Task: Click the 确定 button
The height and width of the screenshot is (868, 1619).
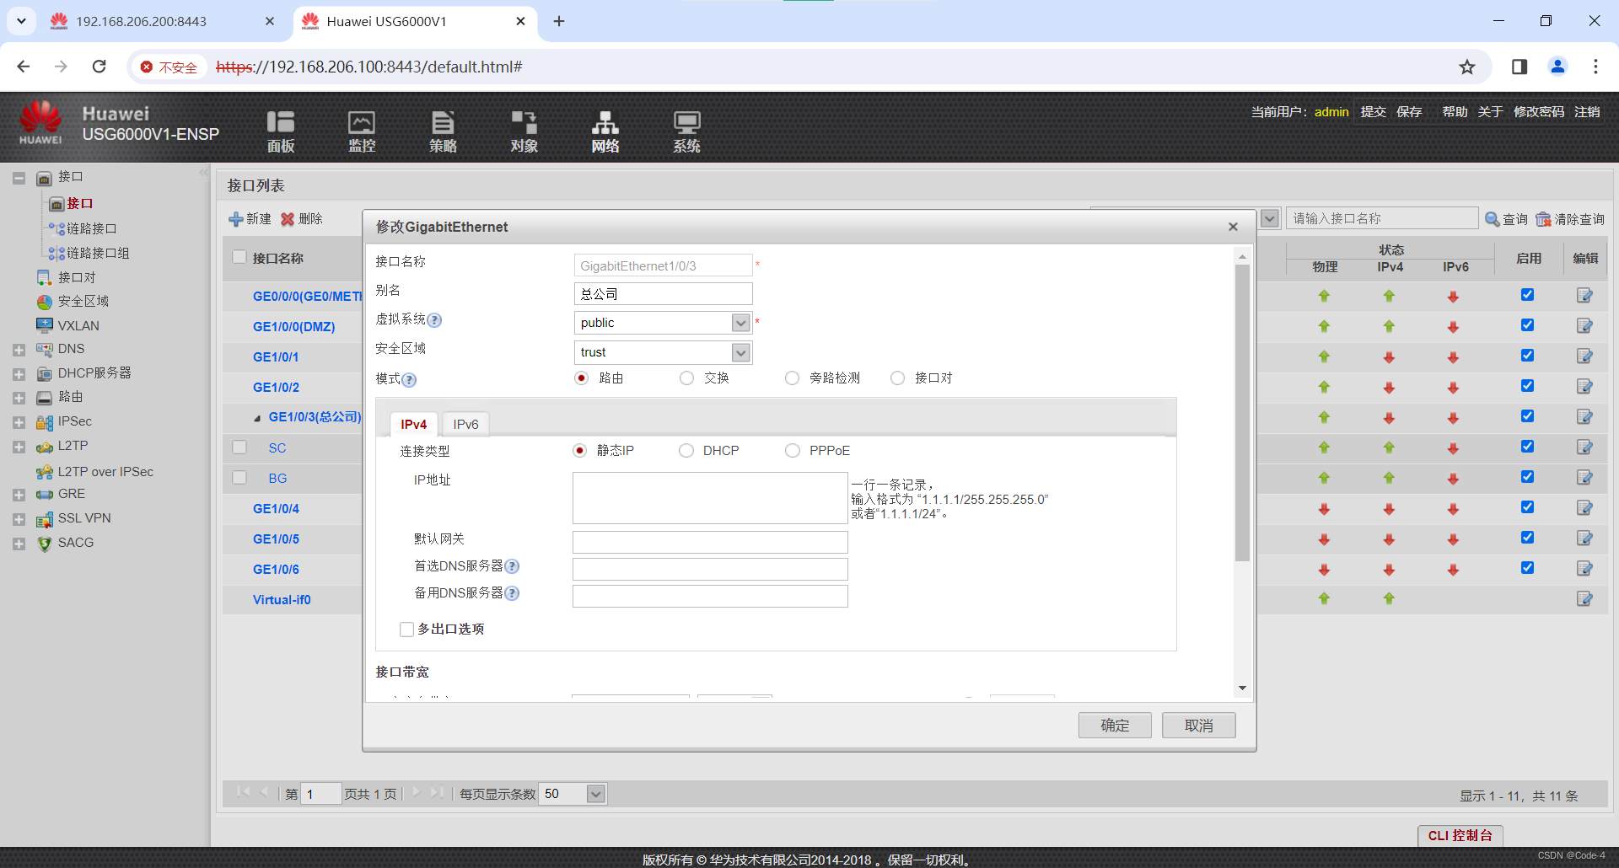Action: 1115,726
